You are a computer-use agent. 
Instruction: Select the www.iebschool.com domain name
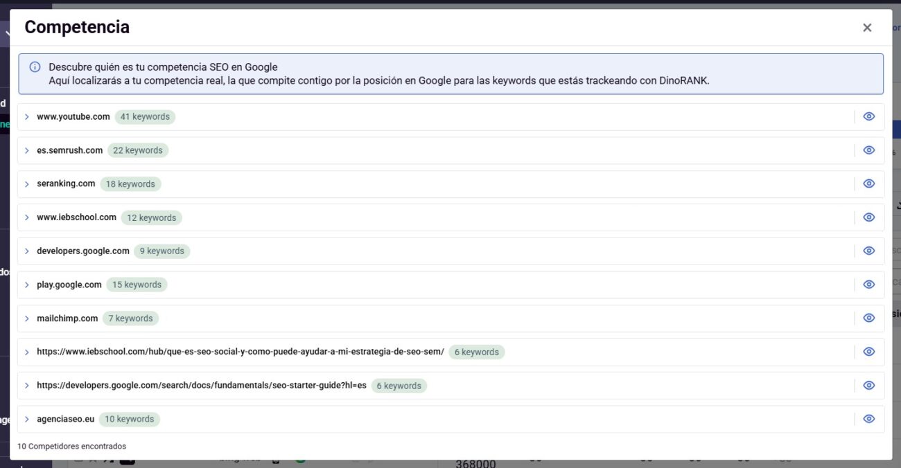pyautogui.click(x=76, y=217)
